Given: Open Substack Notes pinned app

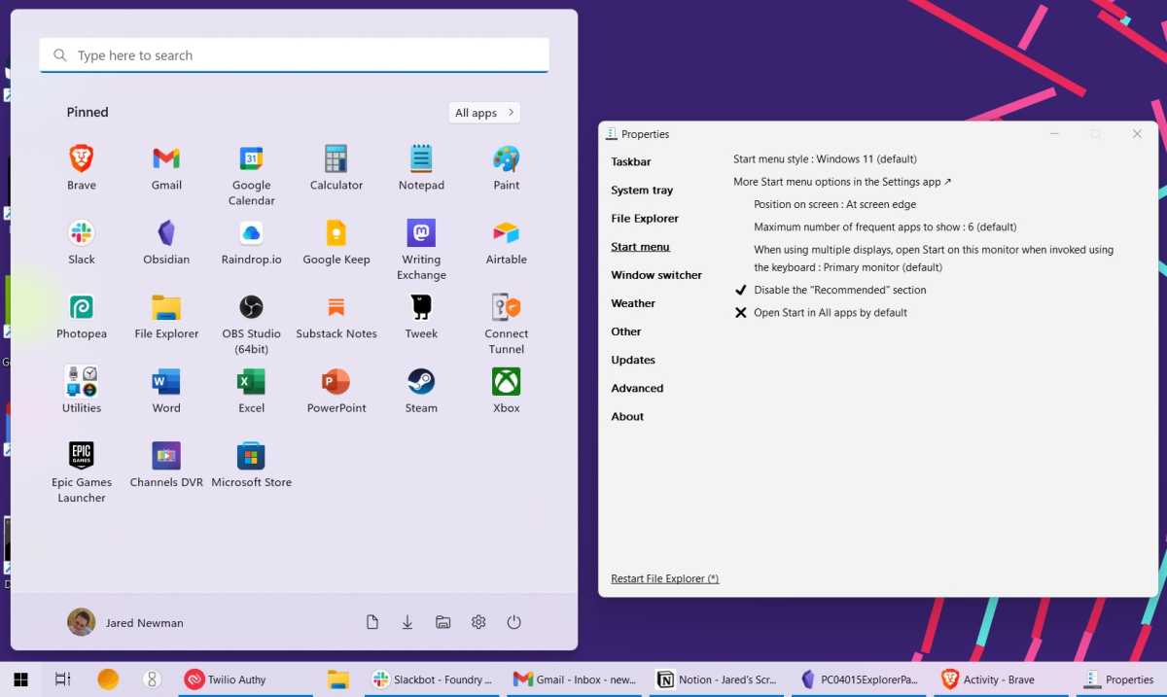Looking at the screenshot, I should pos(336,316).
